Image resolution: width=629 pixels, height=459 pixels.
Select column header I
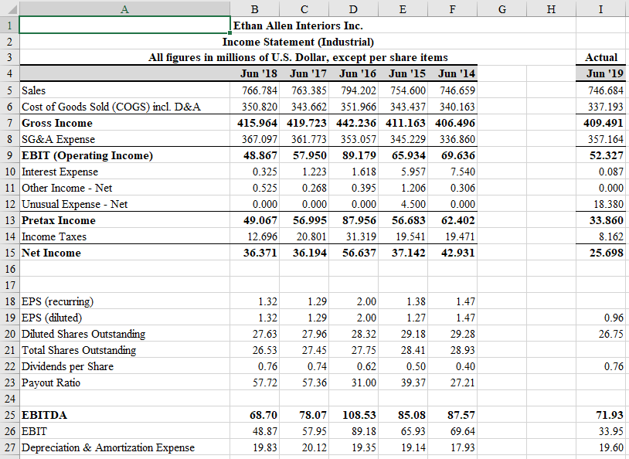click(x=600, y=8)
